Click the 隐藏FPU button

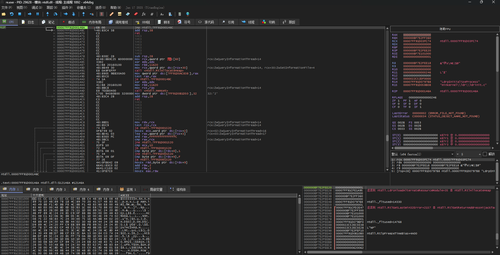pyautogui.click(x=445, y=29)
